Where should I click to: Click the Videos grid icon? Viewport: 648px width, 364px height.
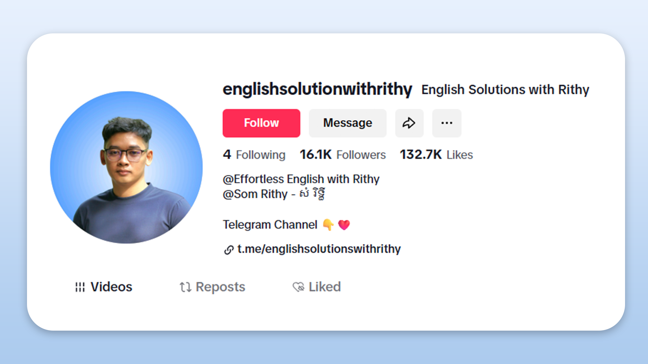[80, 287]
